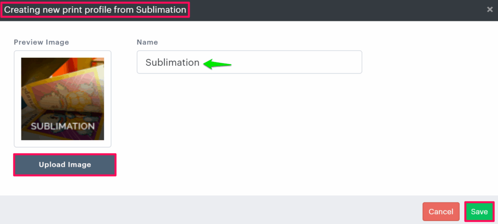
Task: Select the Sublimation preview thumbnail
Action: click(x=63, y=99)
